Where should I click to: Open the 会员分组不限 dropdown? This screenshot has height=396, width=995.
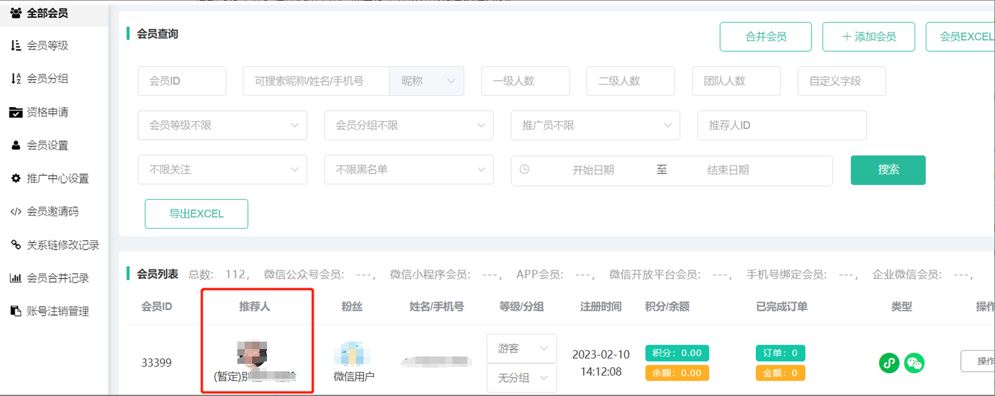point(409,125)
